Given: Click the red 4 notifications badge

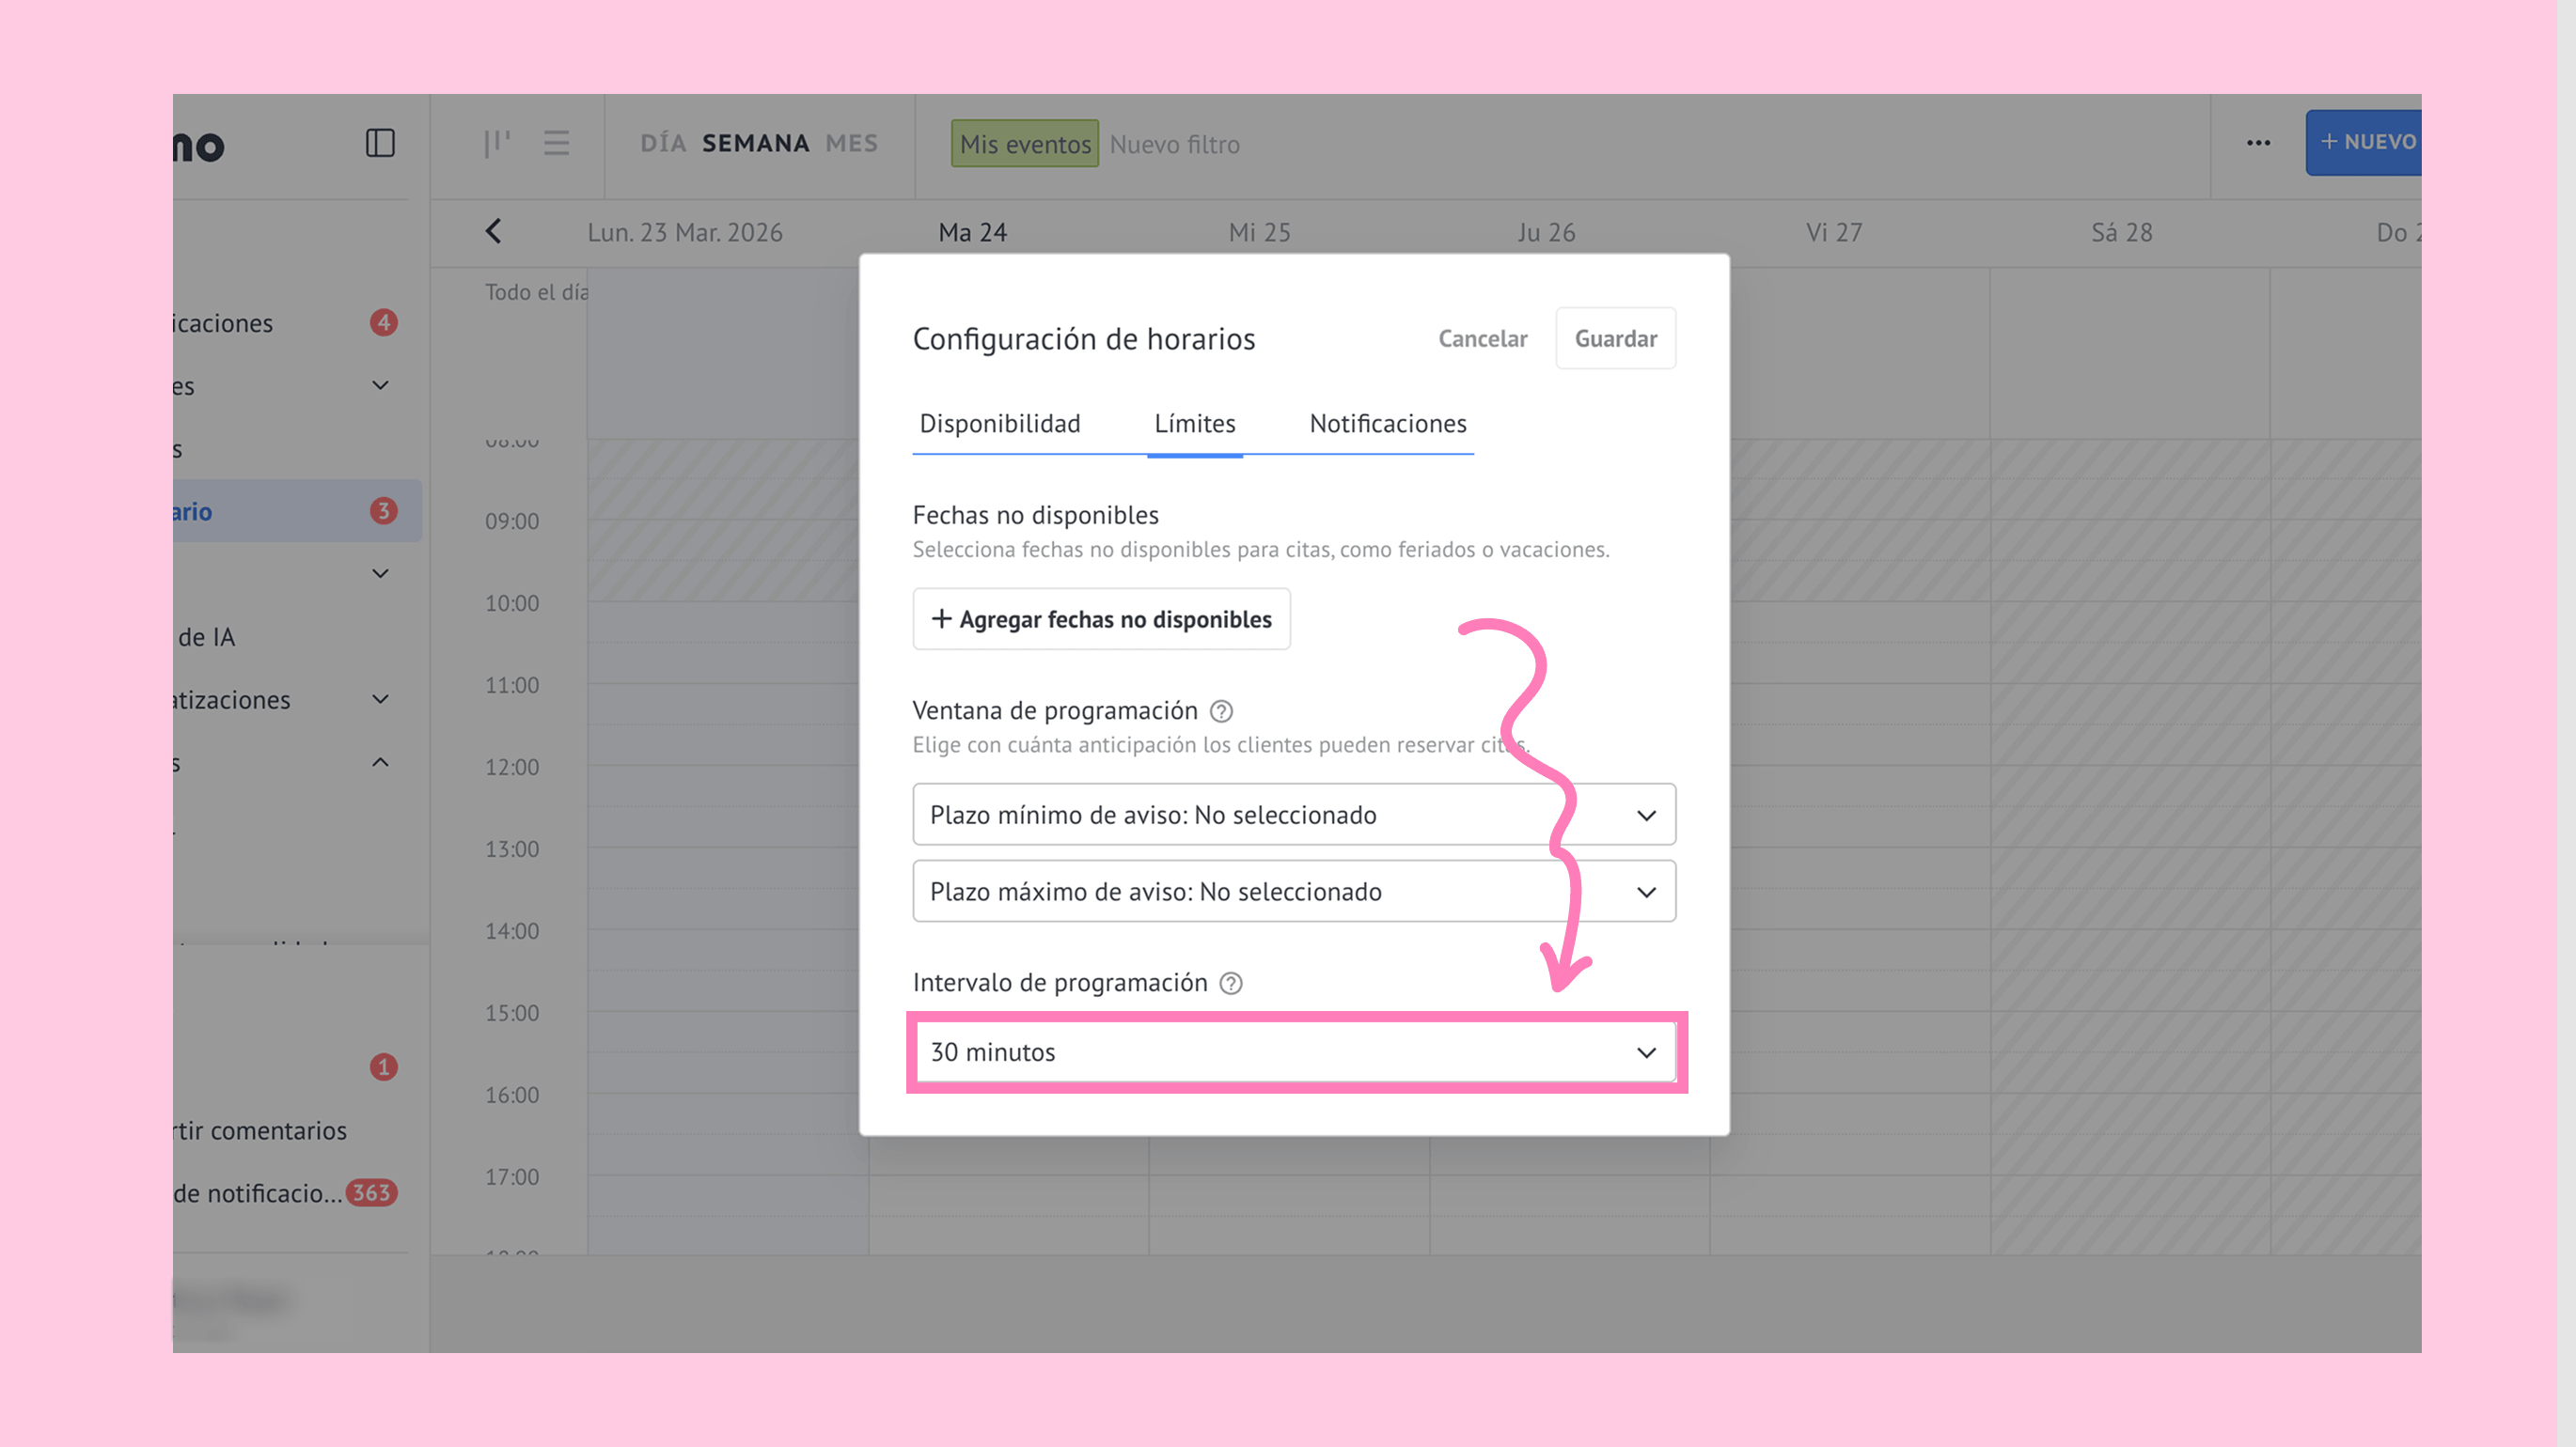Looking at the screenshot, I should (383, 323).
